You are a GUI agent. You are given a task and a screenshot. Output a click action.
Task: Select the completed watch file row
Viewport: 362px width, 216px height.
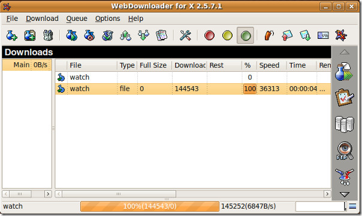click(x=193, y=89)
